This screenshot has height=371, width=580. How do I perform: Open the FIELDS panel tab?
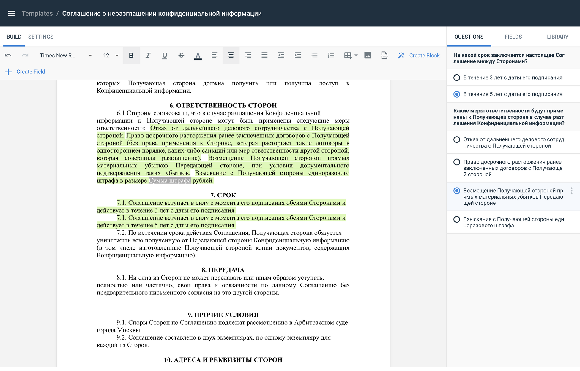click(513, 37)
